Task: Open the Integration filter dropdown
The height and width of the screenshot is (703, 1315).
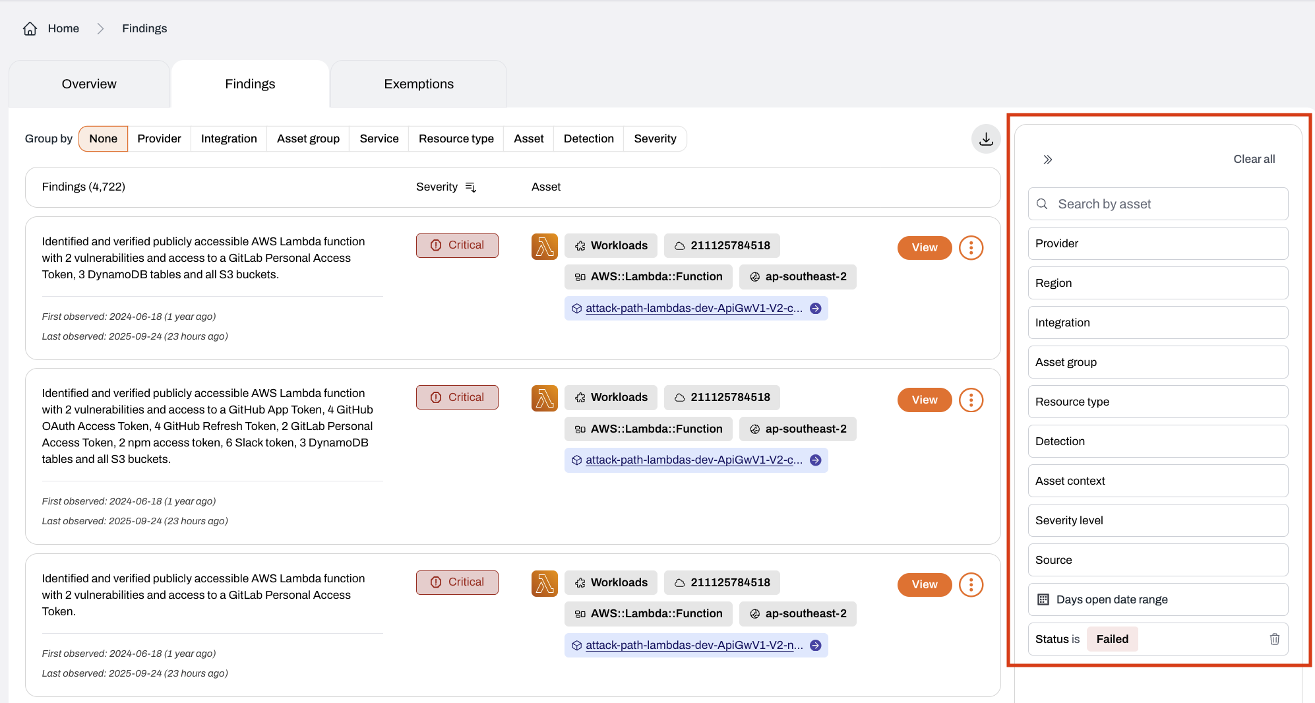Action: coord(1158,322)
